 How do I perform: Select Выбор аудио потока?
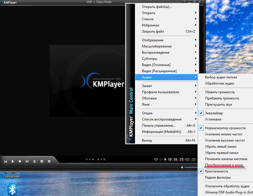click(x=226, y=77)
